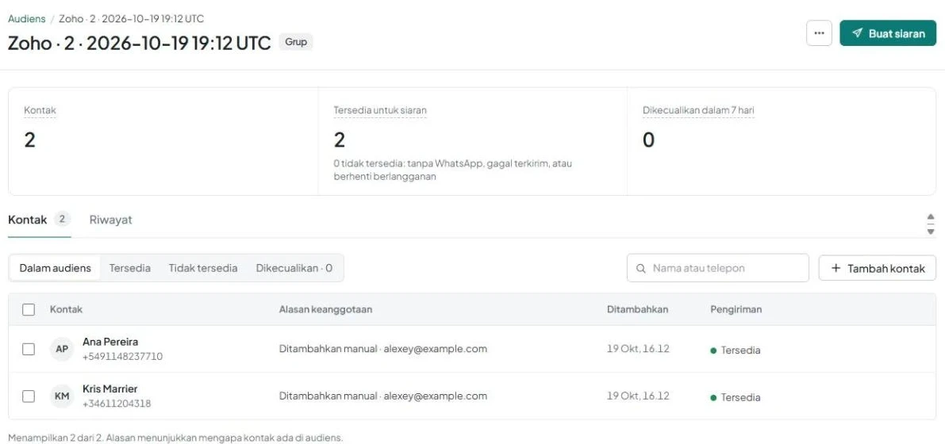Open the three-dot more options menu
945x444 pixels.
[819, 33]
